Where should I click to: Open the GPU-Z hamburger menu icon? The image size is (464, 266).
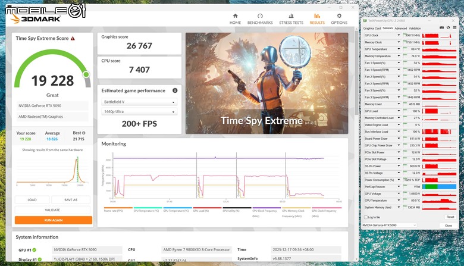454,27
